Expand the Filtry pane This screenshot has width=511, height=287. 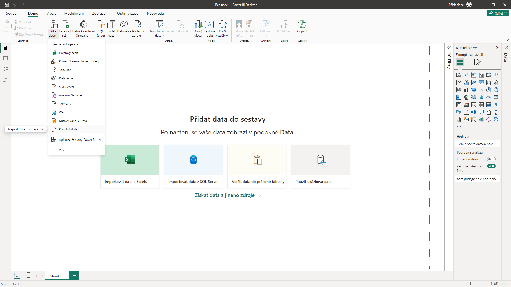[x=449, y=48]
